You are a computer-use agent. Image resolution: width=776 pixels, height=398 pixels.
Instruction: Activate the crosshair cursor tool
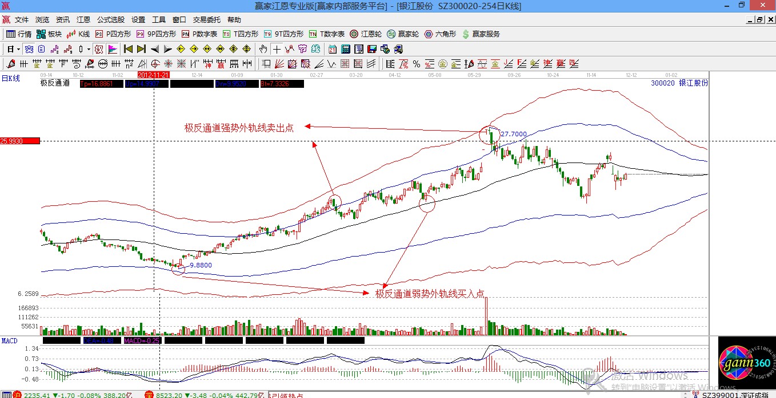277,49
